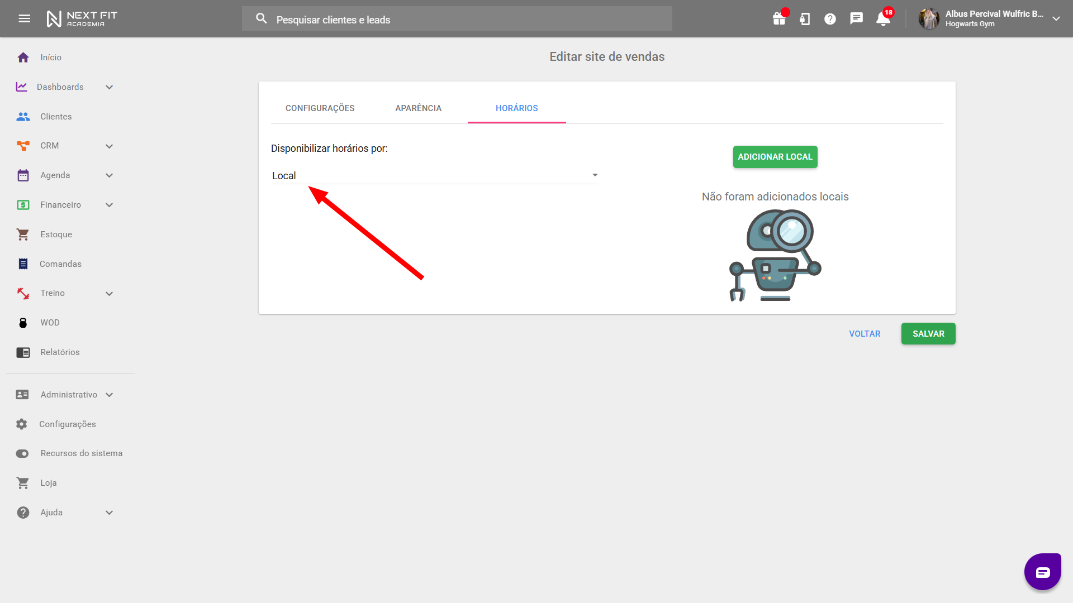The width and height of the screenshot is (1073, 603).
Task: Switch to the Configurações tab
Action: tap(320, 108)
